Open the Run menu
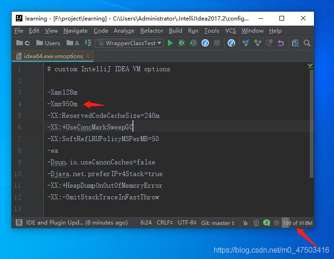The width and height of the screenshot is (334, 259). coord(193,31)
